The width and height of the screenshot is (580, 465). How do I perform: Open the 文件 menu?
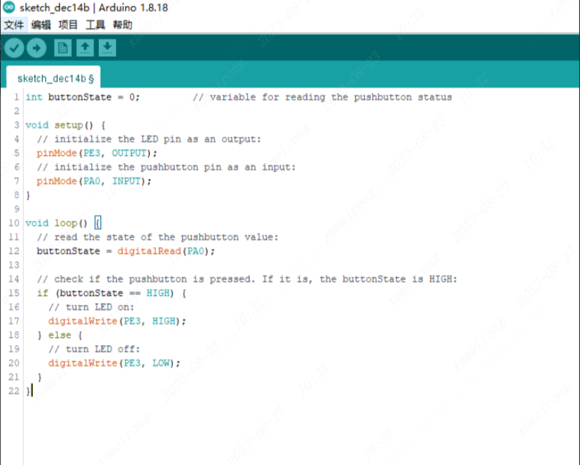tap(13, 25)
